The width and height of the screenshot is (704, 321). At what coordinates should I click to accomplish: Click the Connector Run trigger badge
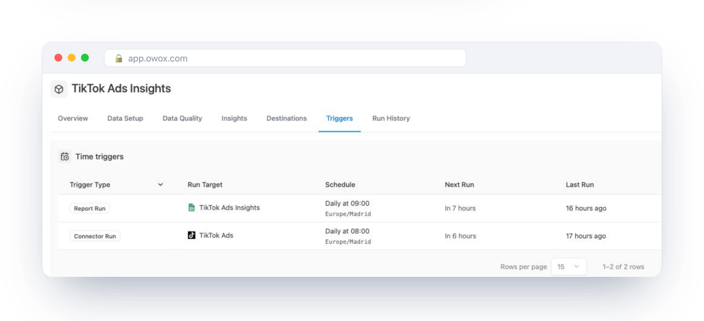(95, 236)
